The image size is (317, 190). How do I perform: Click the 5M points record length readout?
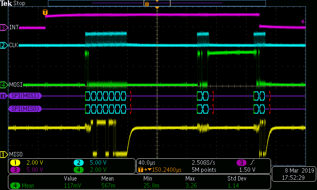tap(204, 169)
